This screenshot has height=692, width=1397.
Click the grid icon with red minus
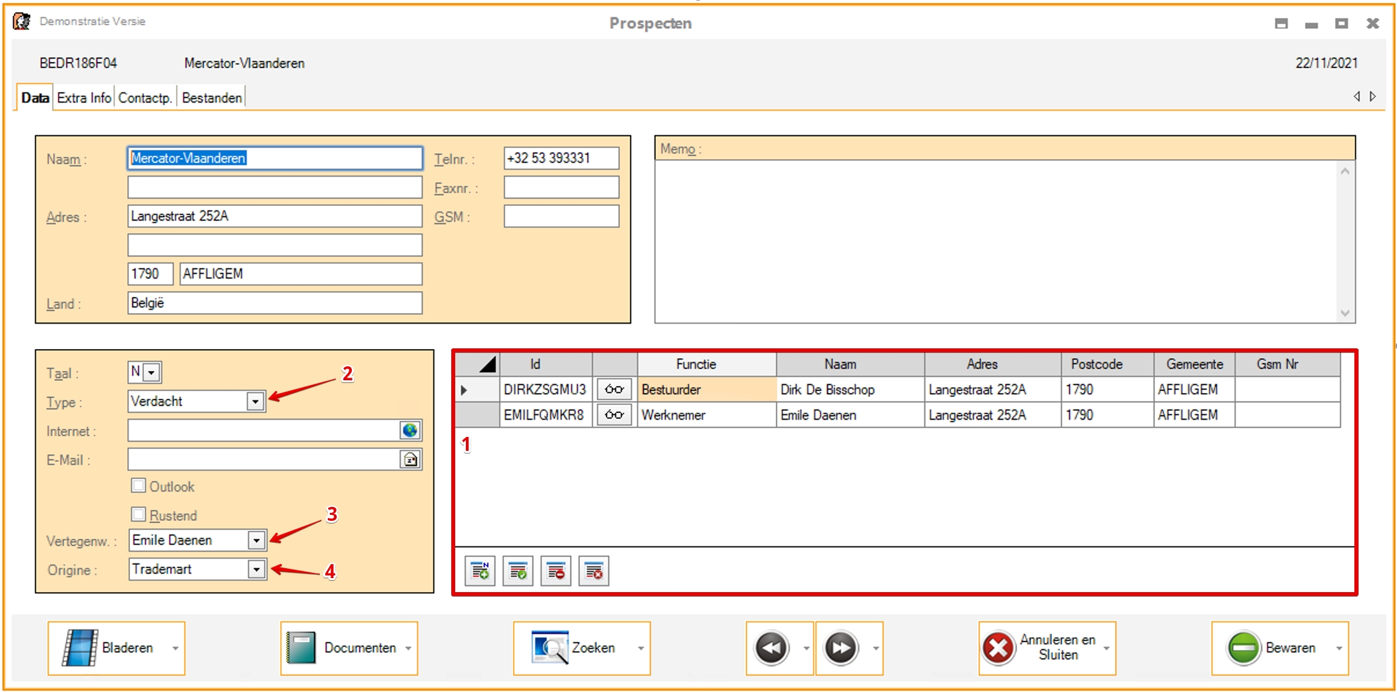556,571
